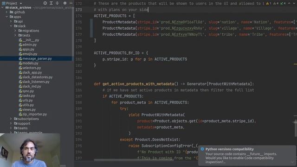The width and height of the screenshot is (297, 167).
Task: Expand the migrations folder
Action: coord(15,31)
